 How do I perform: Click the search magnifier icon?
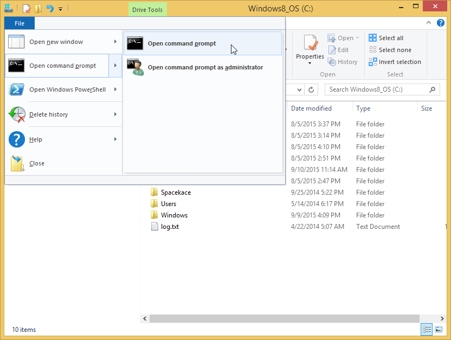click(x=432, y=89)
